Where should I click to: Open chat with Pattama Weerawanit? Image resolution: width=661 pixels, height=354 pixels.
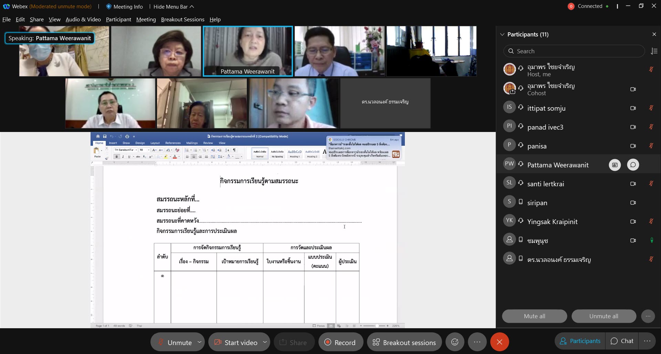click(x=633, y=165)
